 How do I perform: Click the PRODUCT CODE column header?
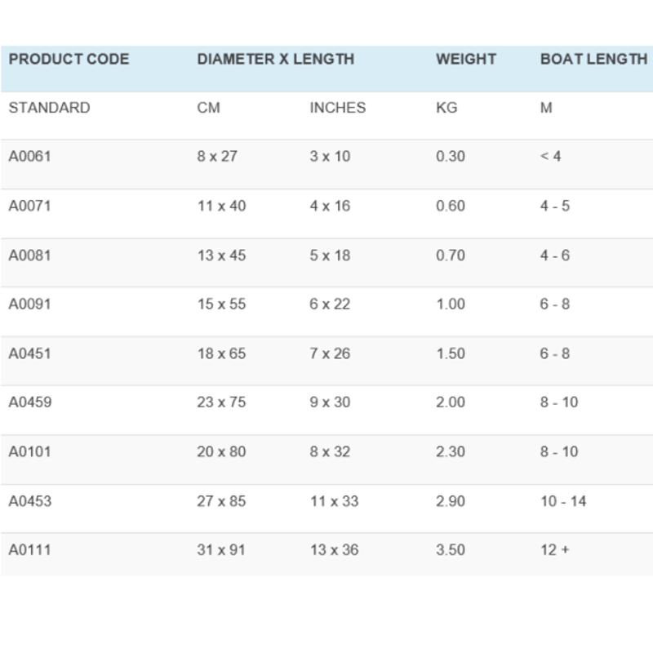69,60
